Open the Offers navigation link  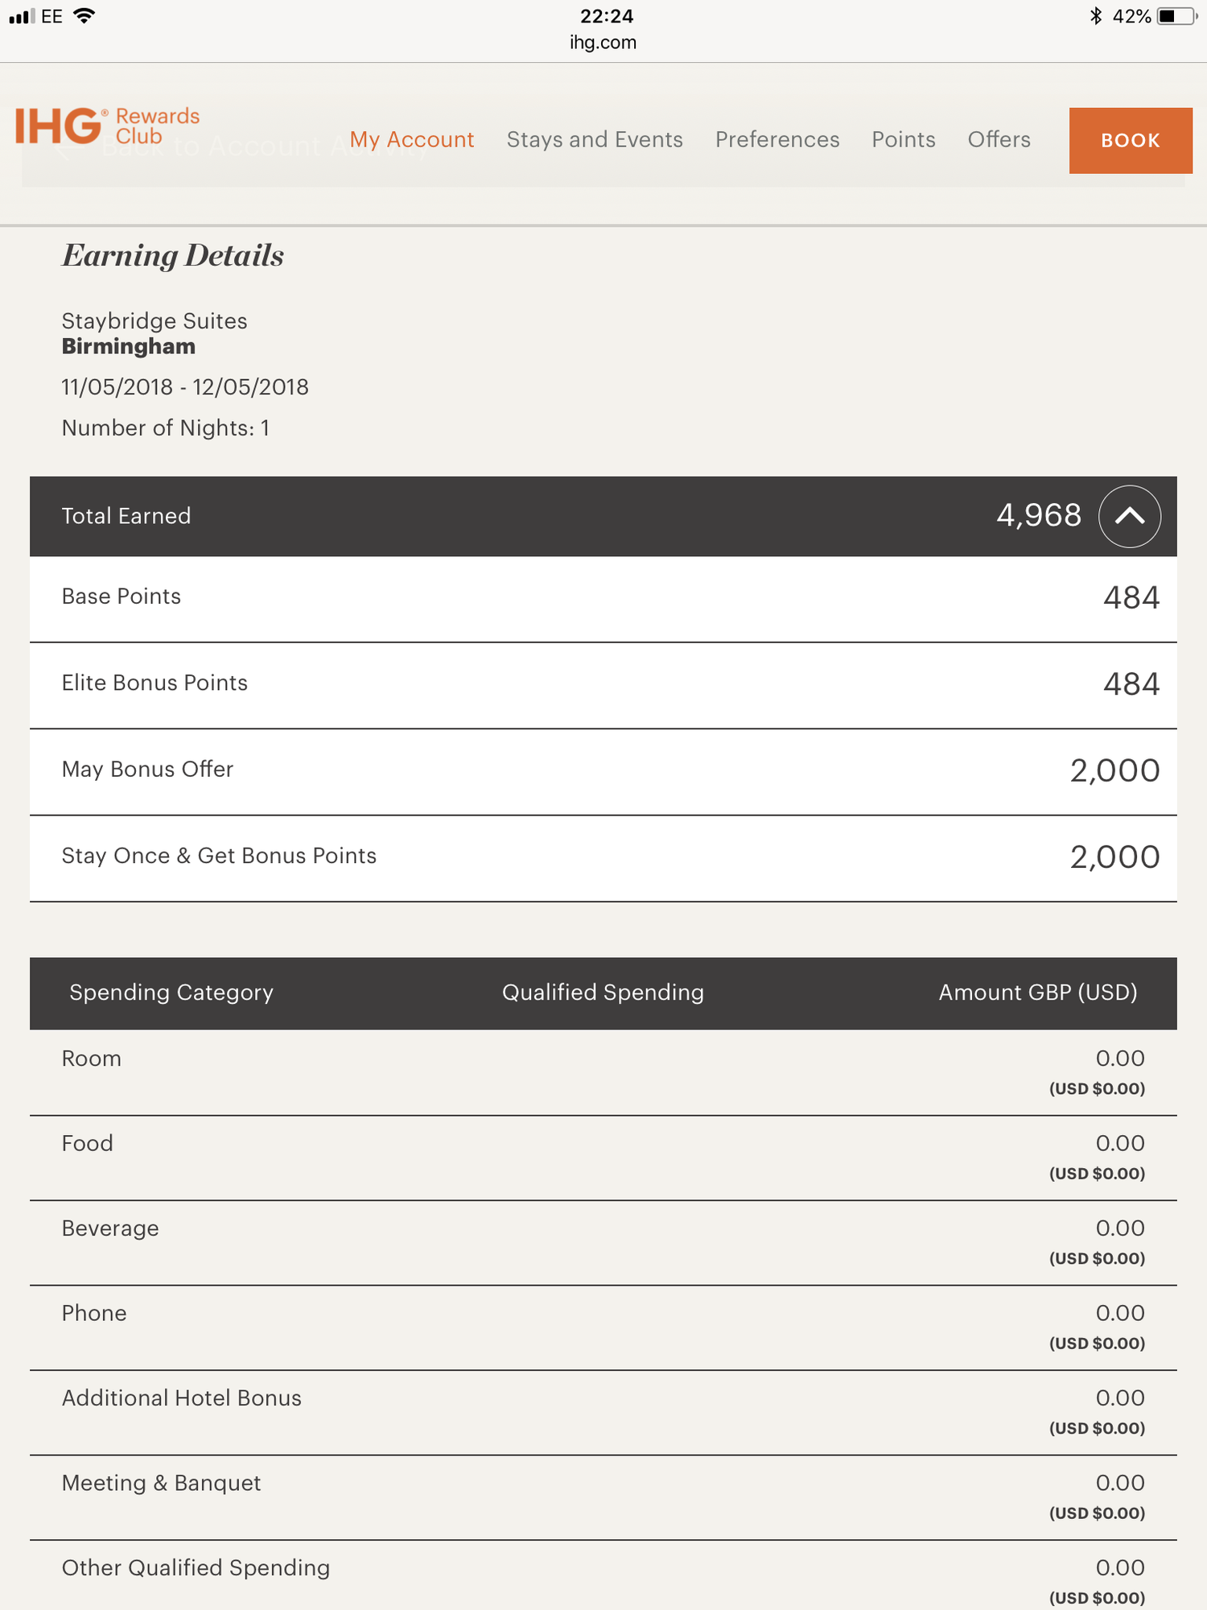[999, 140]
